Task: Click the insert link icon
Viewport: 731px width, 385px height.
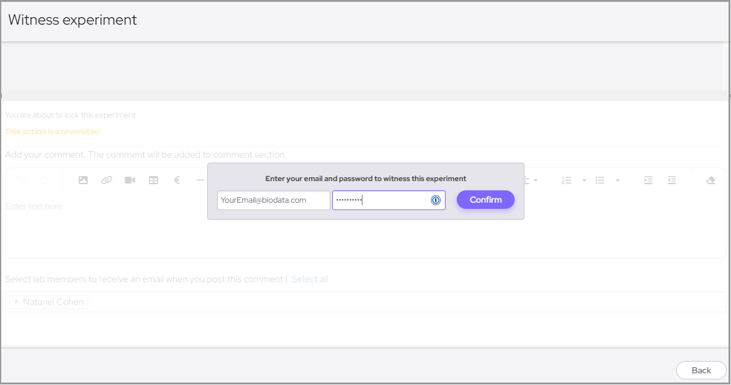Action: point(107,180)
